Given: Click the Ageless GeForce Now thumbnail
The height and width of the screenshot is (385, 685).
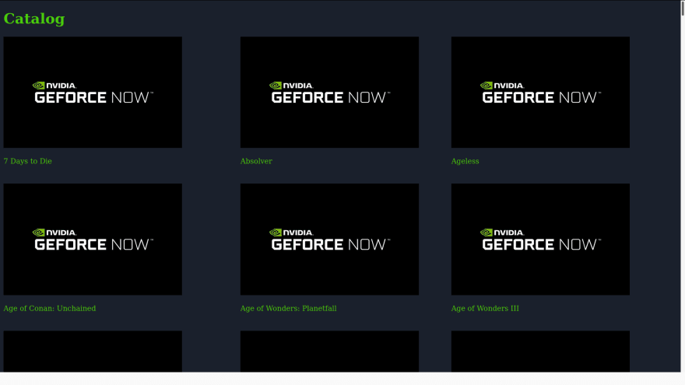Looking at the screenshot, I should click(540, 92).
